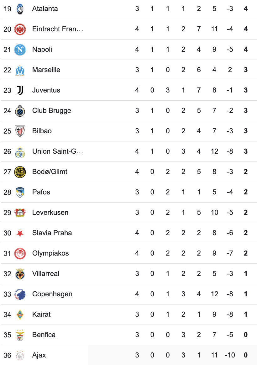Click the Slavia Praha red star logo
This screenshot has width=257, height=365.
coord(20,233)
